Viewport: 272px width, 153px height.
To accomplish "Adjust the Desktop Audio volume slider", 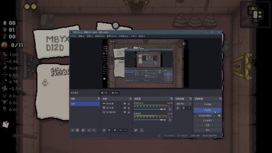I will pos(148,120).
